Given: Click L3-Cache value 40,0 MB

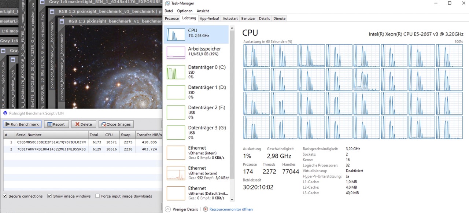Looking at the screenshot, I should pyautogui.click(x=352, y=193).
